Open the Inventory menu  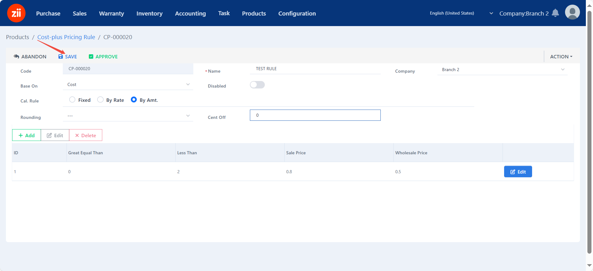(x=149, y=13)
